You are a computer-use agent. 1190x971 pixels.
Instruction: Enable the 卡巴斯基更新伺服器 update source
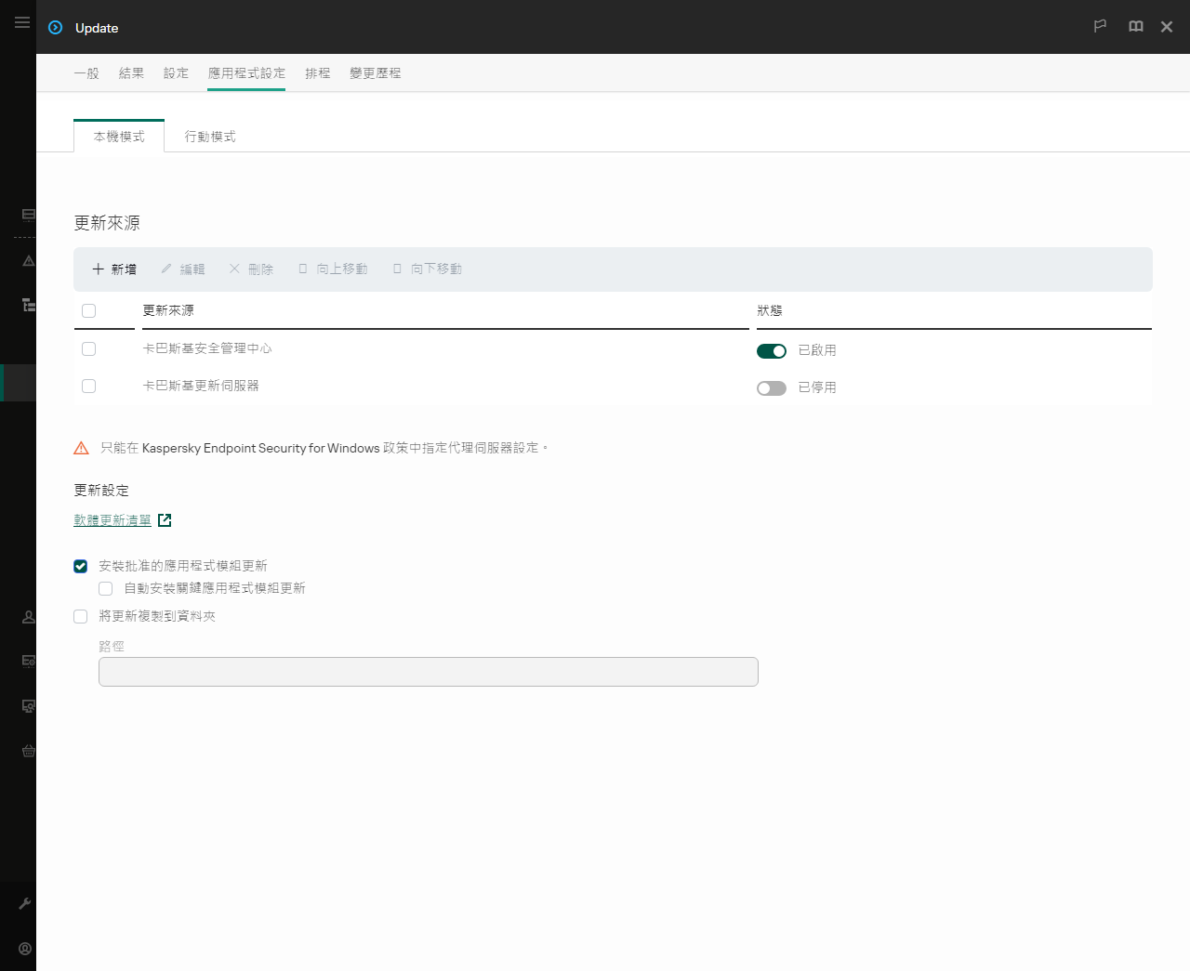(x=772, y=388)
